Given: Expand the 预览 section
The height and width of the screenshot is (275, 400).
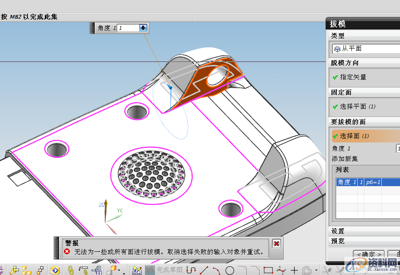Looking at the screenshot, I should [x=338, y=241].
